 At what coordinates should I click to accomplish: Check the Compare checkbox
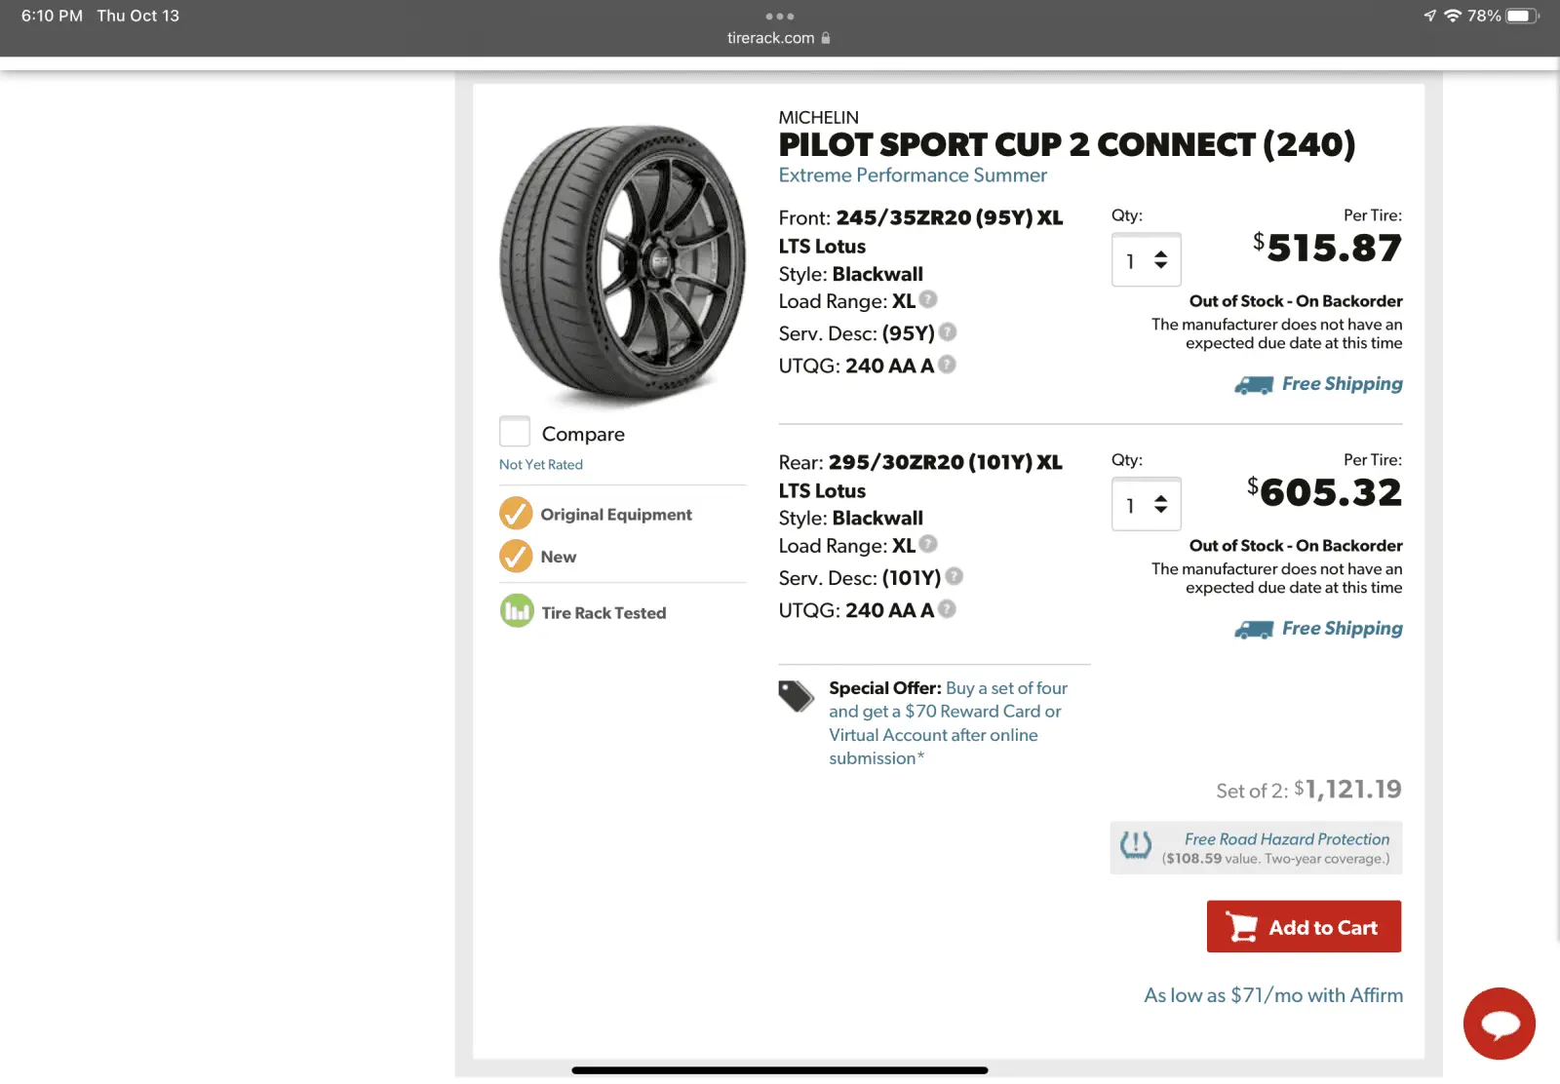pyautogui.click(x=515, y=432)
